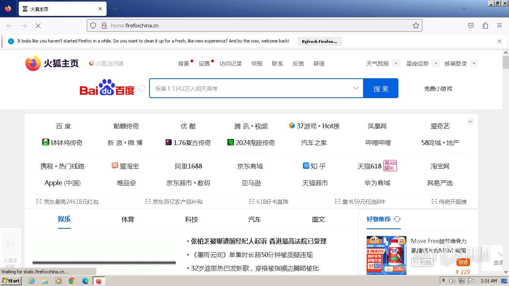Screen dimensions: 509x286
Task: Launch Edge from the taskbar
Action: [x=85, y=281]
